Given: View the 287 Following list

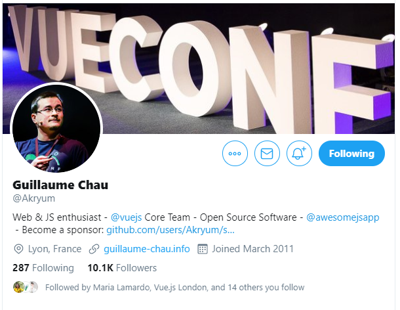Looking at the screenshot, I should 43,268.
